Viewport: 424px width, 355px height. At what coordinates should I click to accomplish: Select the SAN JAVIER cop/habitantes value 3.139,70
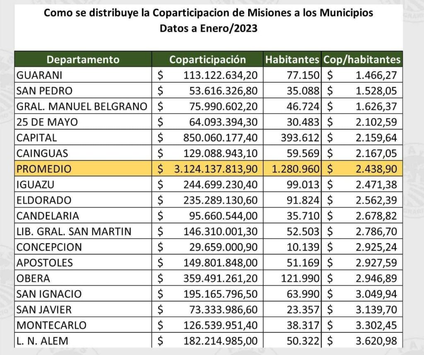point(376,309)
